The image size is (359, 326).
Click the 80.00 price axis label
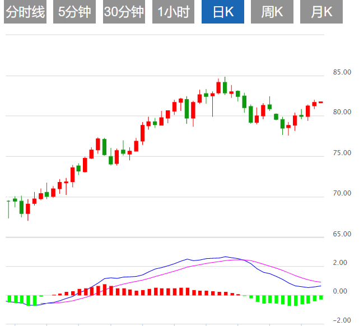342,112
